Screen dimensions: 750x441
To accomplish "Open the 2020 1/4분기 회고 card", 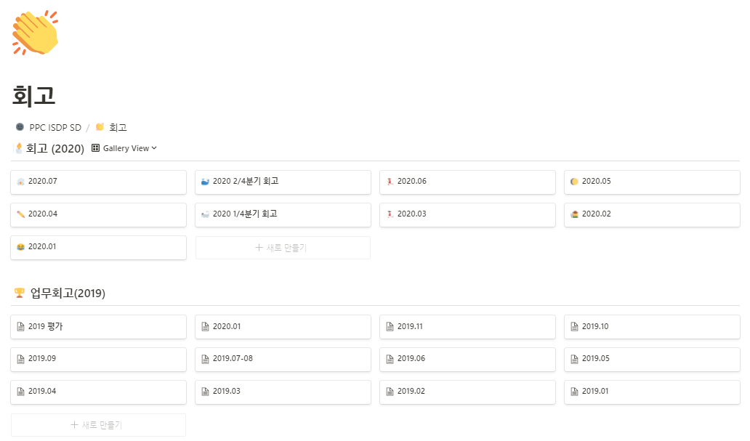I will [x=283, y=215].
